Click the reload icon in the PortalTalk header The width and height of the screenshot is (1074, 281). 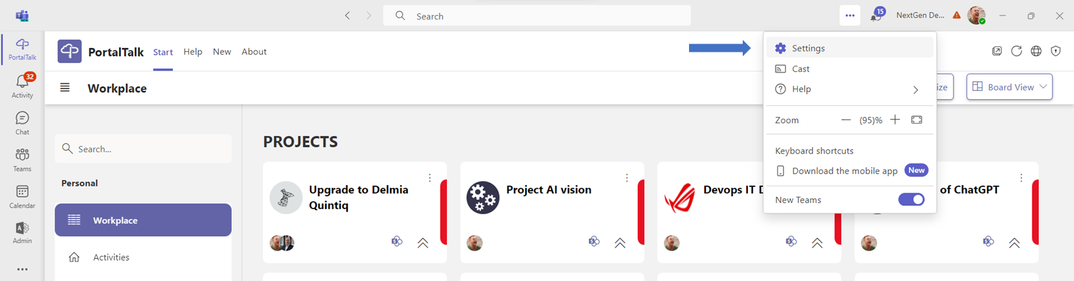(x=1016, y=51)
